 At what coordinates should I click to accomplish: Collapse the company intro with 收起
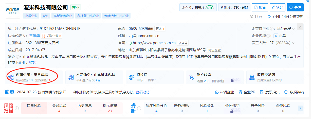[33, 62]
